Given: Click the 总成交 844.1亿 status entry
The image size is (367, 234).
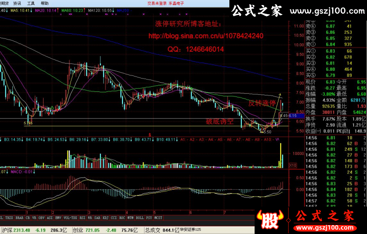Looking at the screenshot, I should [162, 230].
